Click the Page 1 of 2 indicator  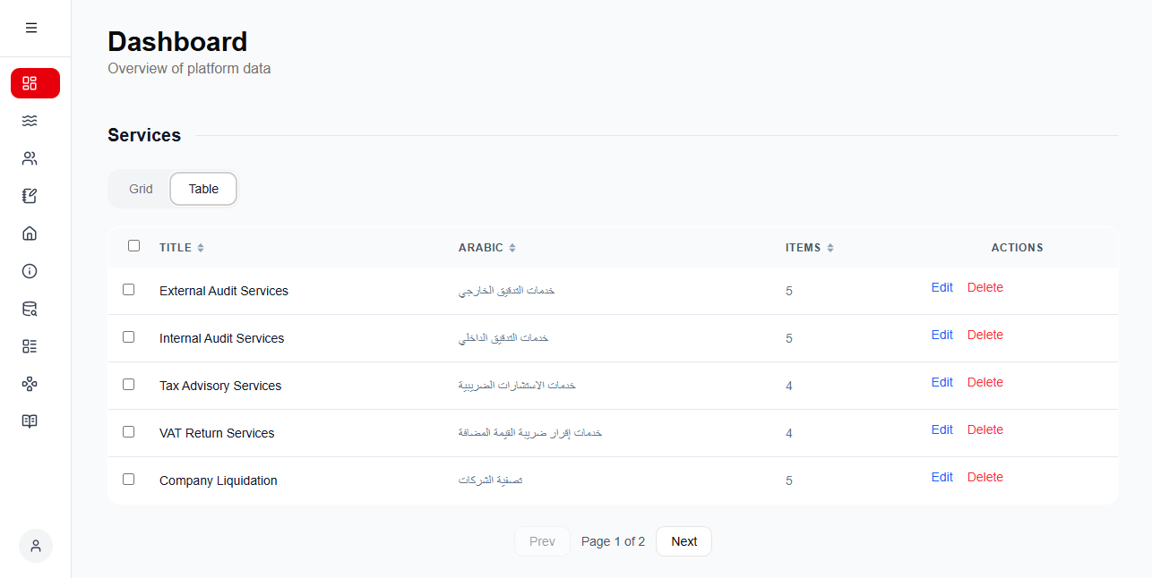[613, 541]
